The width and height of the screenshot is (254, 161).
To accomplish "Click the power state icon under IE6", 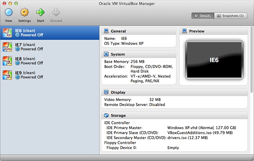I will tap(17, 35).
